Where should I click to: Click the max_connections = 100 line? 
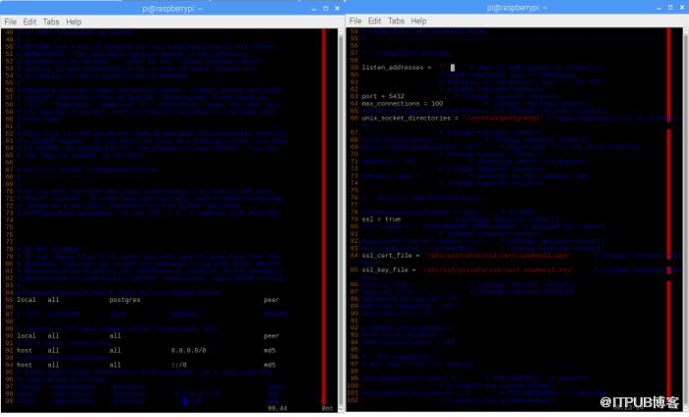[403, 103]
